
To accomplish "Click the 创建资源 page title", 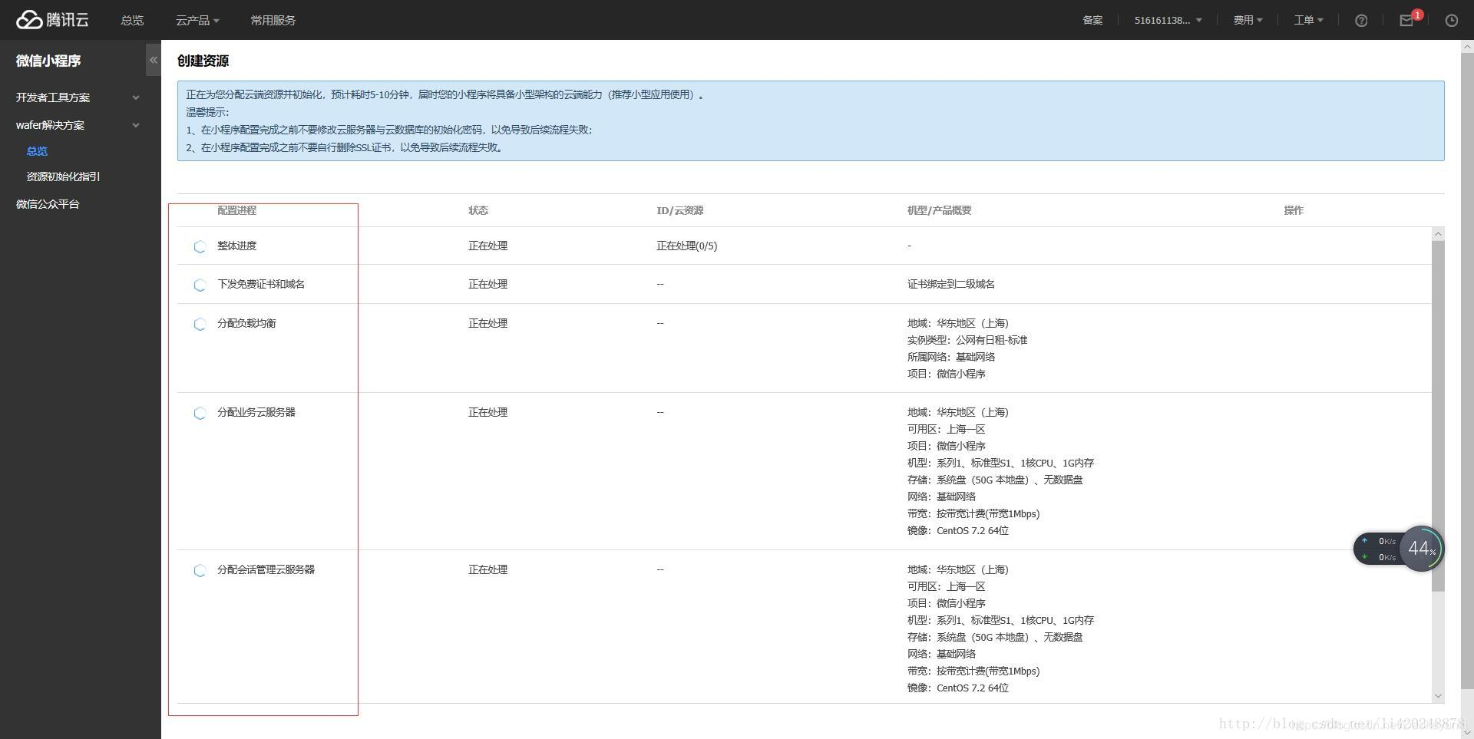I will click(x=203, y=61).
